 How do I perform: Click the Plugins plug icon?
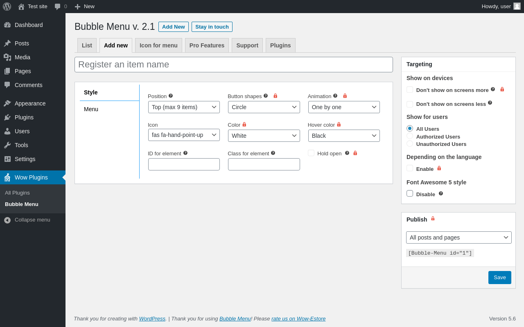tap(7, 117)
